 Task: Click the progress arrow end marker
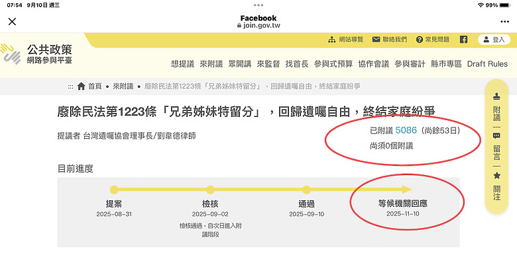(x=406, y=190)
